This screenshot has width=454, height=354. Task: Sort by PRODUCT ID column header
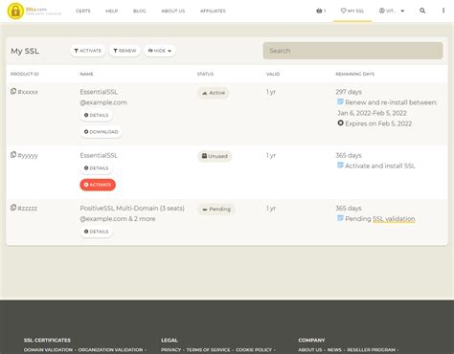click(25, 74)
